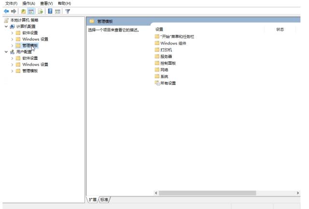Screen dimensions: 309x209
Task: Click the Back arrow toolbar icon
Action: [x=6, y=11]
